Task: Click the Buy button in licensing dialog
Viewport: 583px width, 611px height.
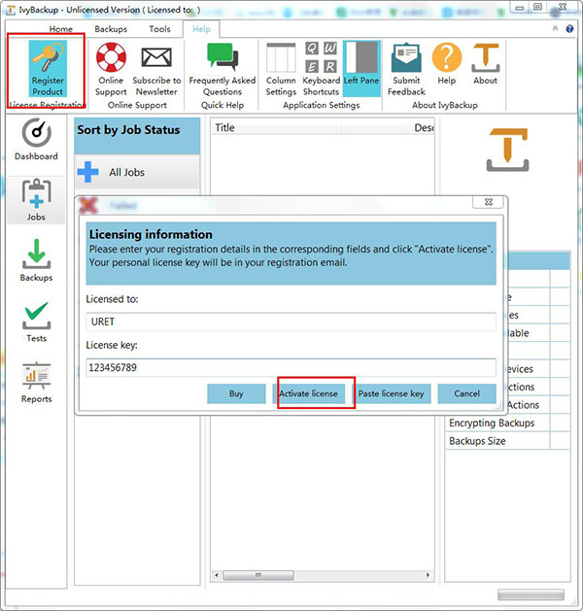Action: (236, 393)
